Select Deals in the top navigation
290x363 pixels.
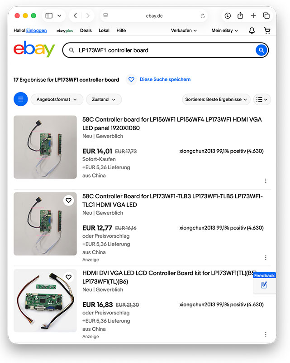[86, 30]
